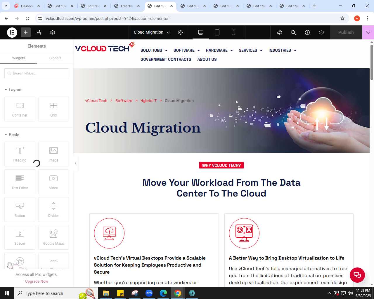This screenshot has height=299, width=374.
Task: Open the SERVICES menu dropdown
Action: pyautogui.click(x=251, y=50)
